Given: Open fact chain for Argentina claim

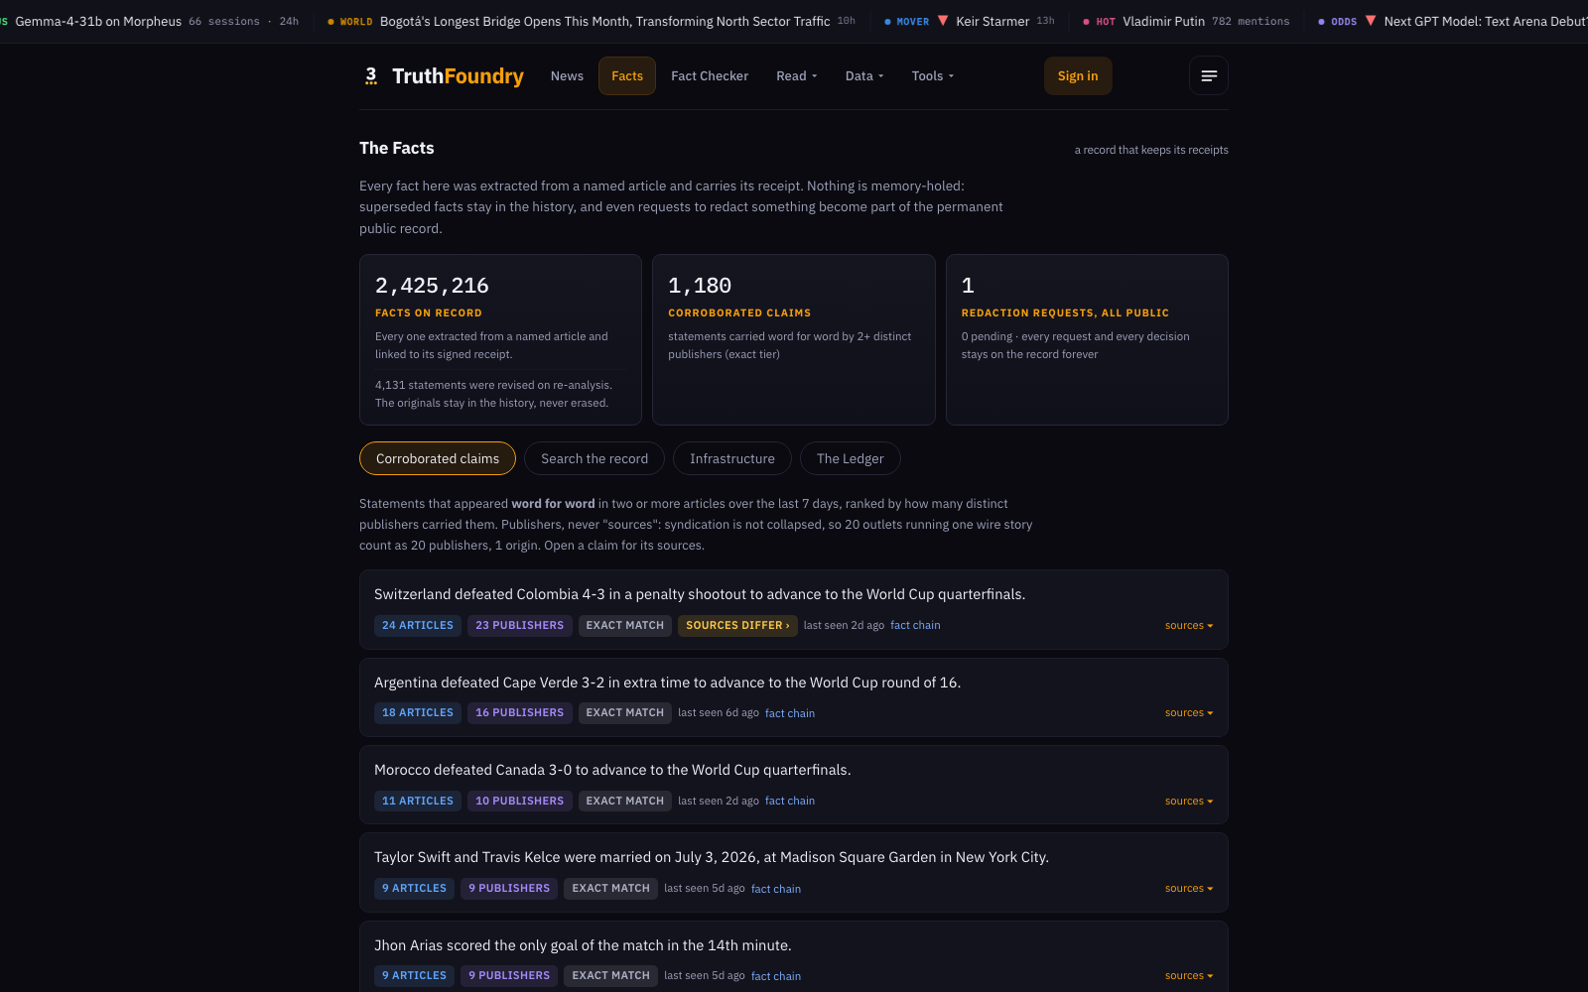Looking at the screenshot, I should tap(790, 713).
